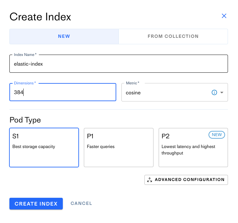Screen dimensions: 238x223
Task: Click the expand-arrows icon beside Advanced Configuration
Action: tap(150, 180)
